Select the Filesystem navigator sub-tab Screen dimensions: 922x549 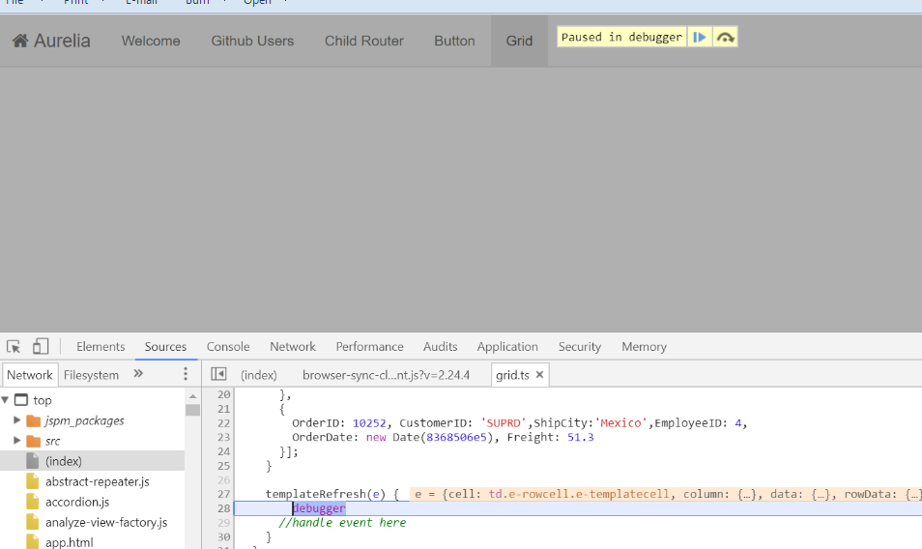(x=91, y=375)
